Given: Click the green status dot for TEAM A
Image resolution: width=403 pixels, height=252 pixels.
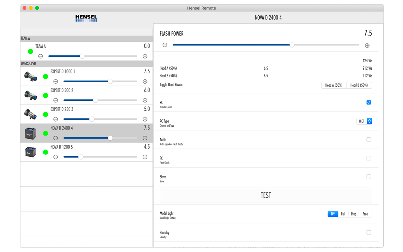Looking at the screenshot, I should [x=30, y=51].
